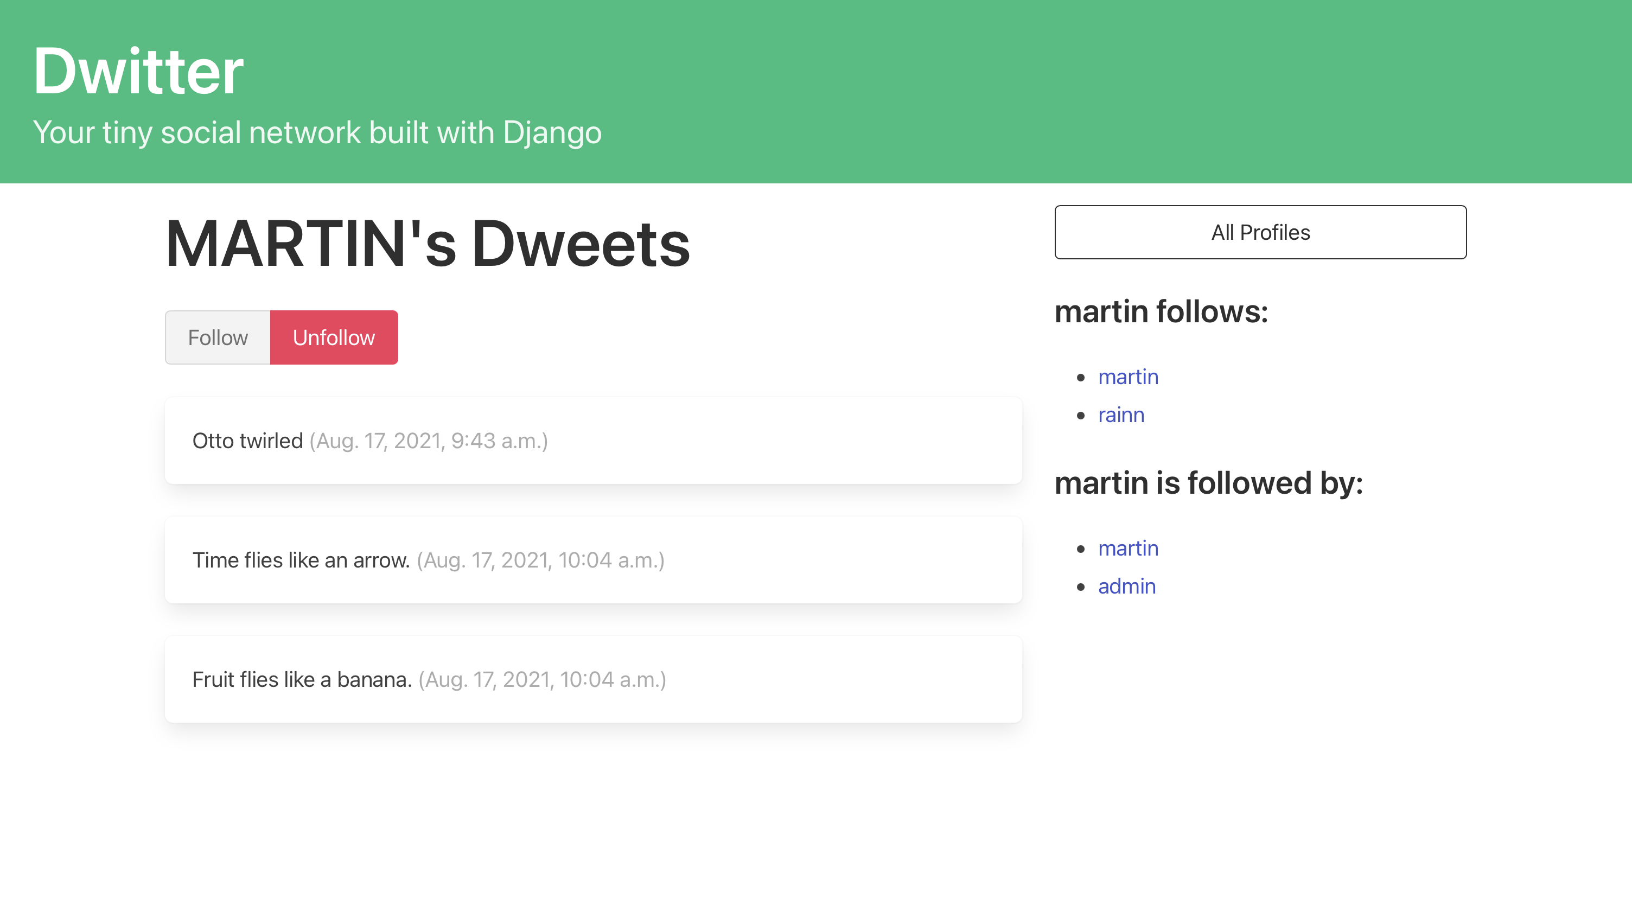Open the All Profiles page
Screen dimensions: 1632x918
tap(1260, 232)
